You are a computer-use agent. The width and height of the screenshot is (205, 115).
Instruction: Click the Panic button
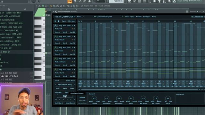coord(154,17)
